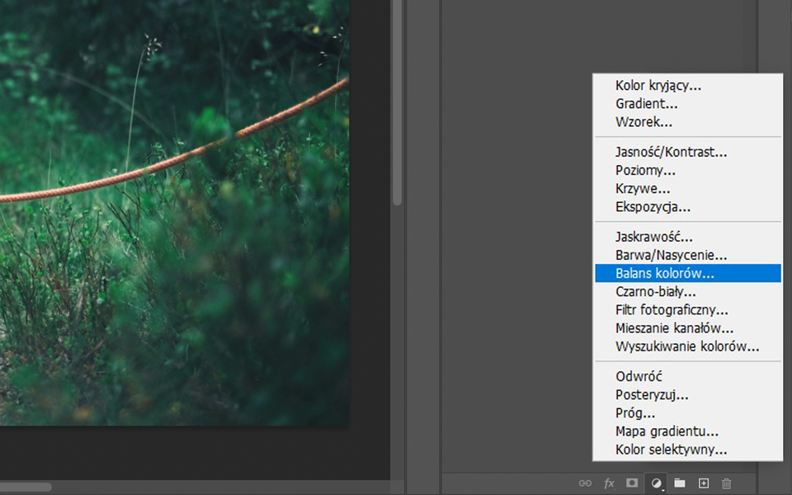Pick Wzorek from the list
792x495 pixels.
point(643,122)
